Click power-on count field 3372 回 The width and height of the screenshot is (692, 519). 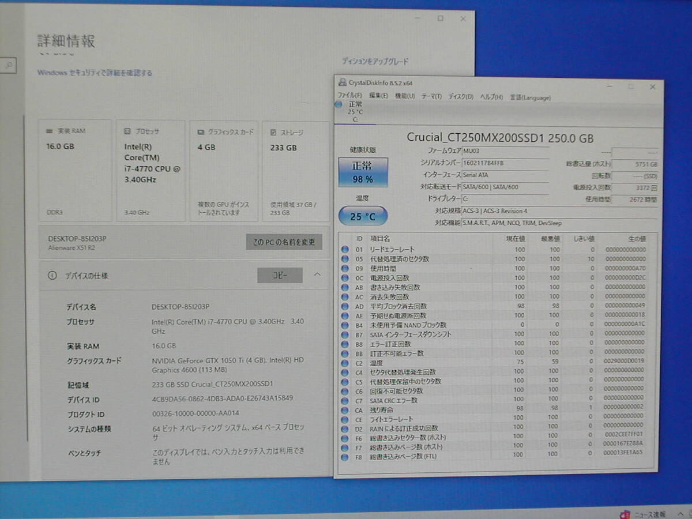[x=635, y=188]
